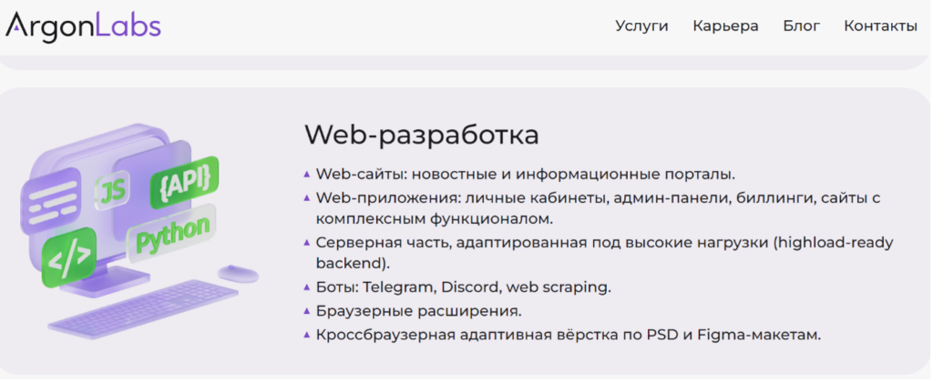
Task: Click the Боты: Telegram, Discord line
Action: point(463,287)
